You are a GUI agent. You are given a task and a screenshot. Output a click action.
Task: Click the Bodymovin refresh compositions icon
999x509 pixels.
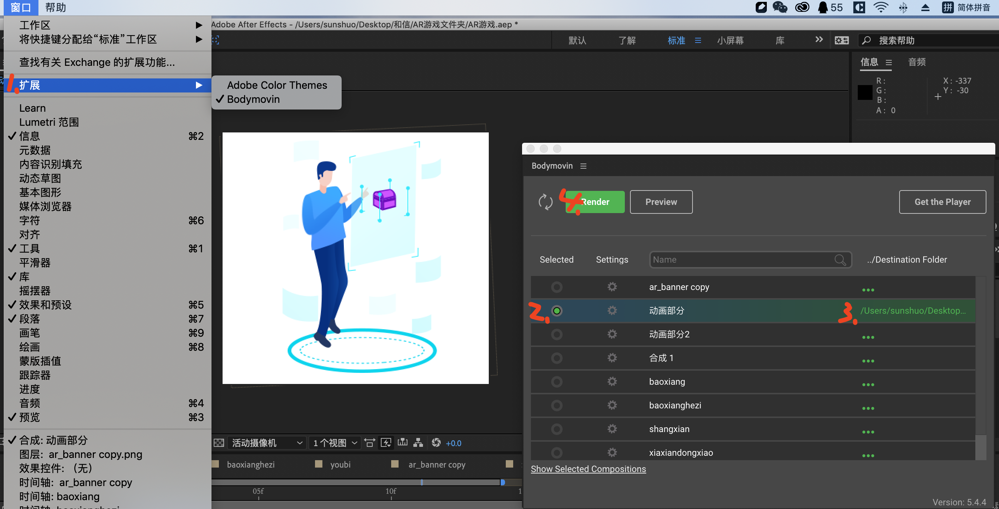click(x=545, y=202)
